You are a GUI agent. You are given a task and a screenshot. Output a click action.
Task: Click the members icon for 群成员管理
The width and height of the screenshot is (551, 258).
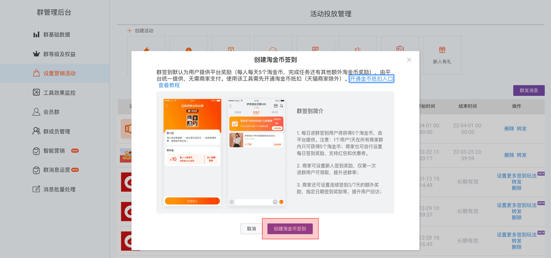click(x=36, y=131)
